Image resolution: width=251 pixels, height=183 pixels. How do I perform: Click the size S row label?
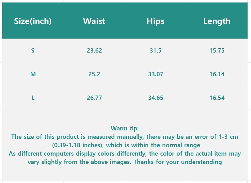click(x=33, y=50)
